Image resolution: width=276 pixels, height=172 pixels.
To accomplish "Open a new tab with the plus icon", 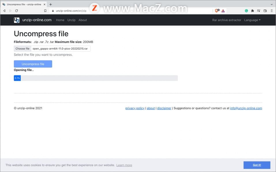I will [51, 4].
